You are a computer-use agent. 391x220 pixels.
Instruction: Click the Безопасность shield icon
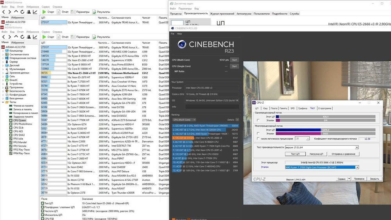tap(7, 91)
